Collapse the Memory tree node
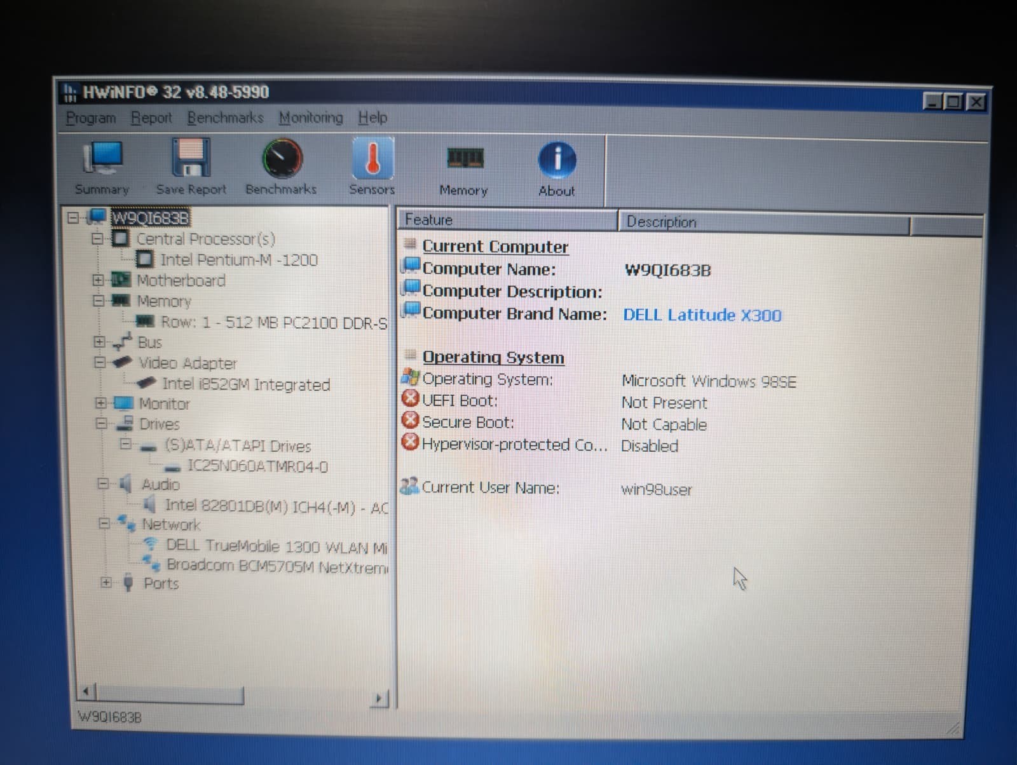 98,300
